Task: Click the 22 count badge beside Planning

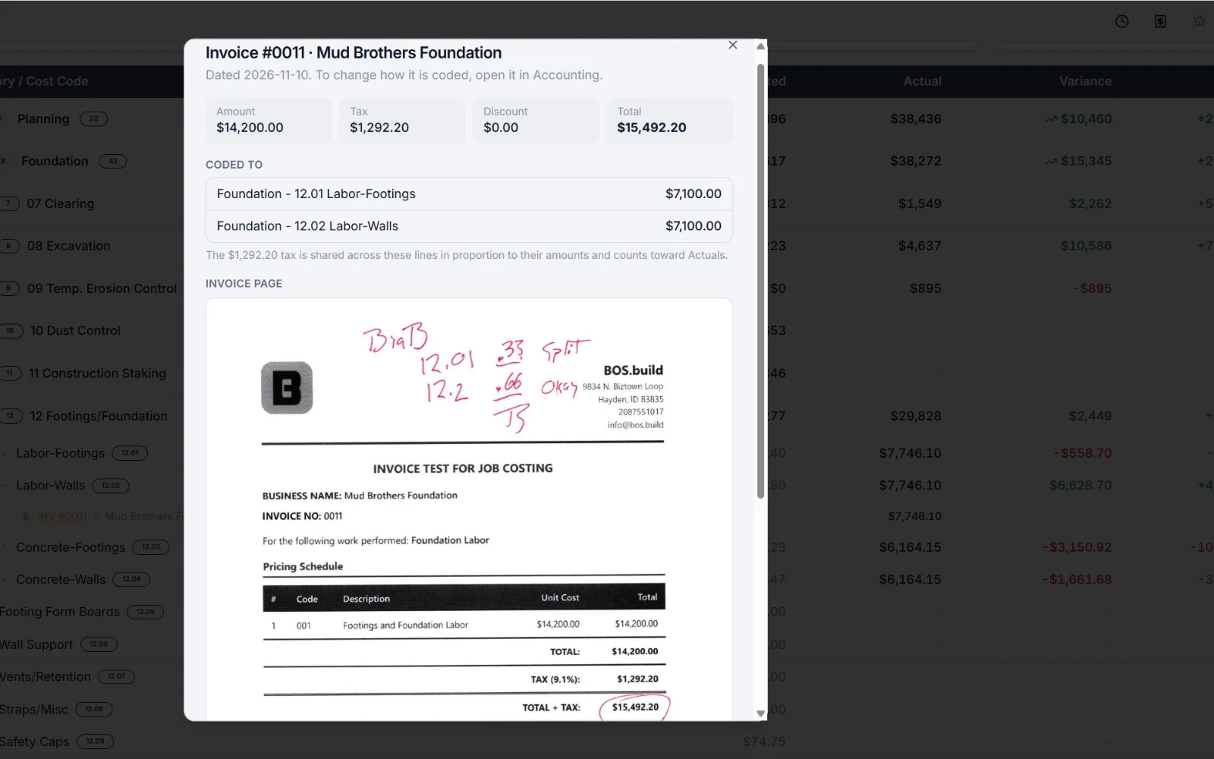Action: point(93,118)
